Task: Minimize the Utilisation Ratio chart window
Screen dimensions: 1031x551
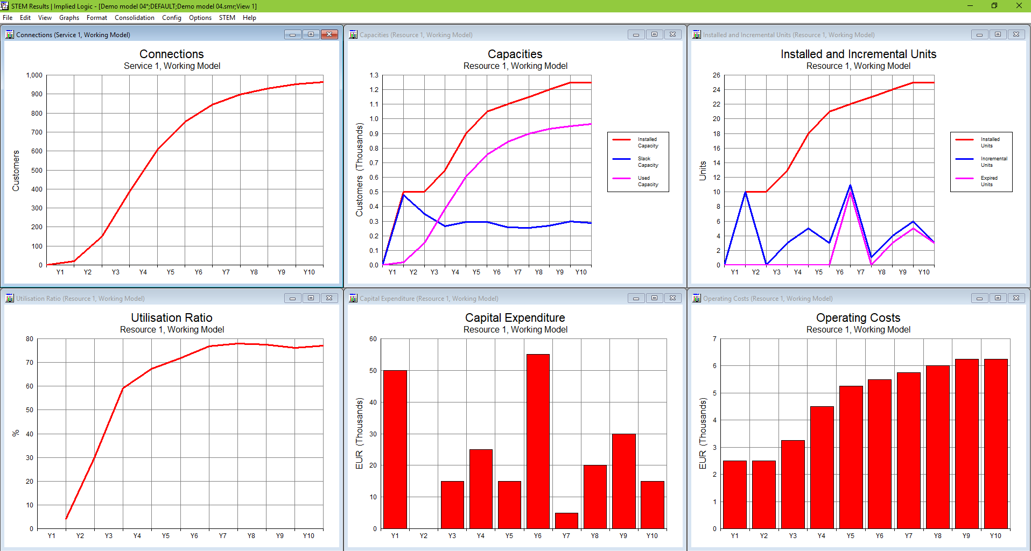Action: (292, 298)
